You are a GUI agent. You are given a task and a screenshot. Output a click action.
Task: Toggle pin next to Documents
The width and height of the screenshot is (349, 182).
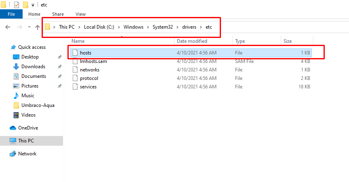(59, 77)
